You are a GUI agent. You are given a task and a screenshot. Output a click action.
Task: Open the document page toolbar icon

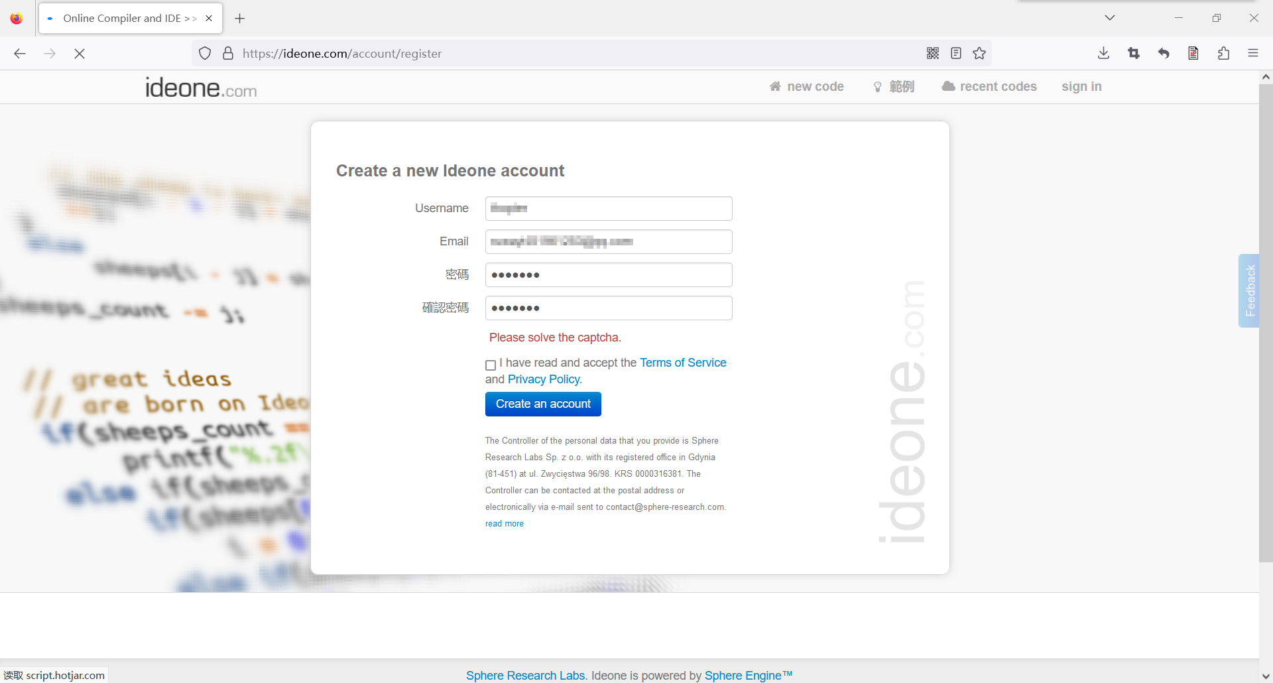click(x=1193, y=54)
